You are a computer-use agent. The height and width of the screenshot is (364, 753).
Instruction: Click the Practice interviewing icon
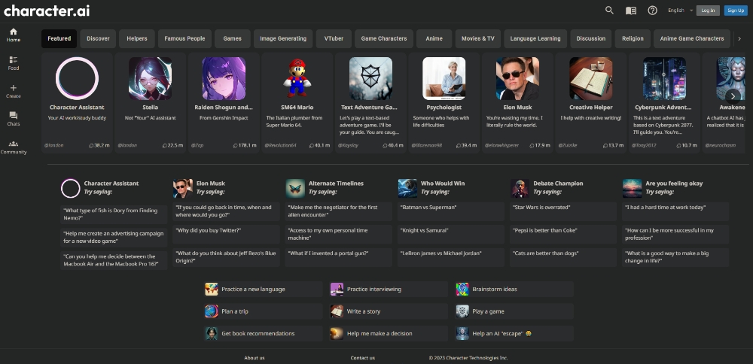tap(337, 290)
